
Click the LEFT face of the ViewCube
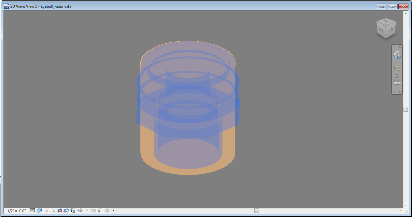[x=391, y=30]
